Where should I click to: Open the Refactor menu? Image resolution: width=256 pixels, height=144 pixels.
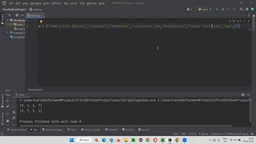coord(56,3)
